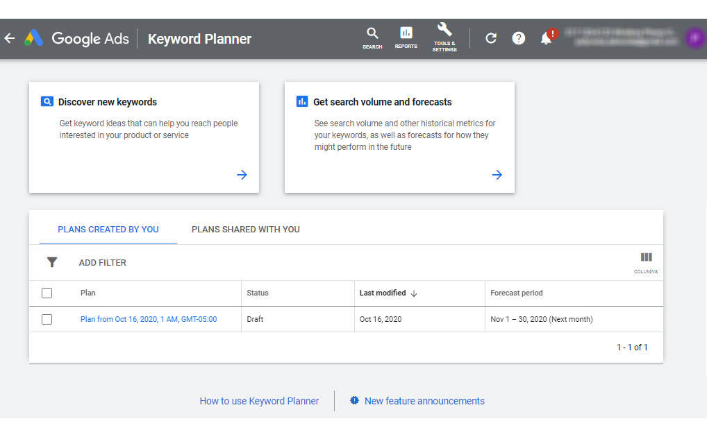Click the refresh icon

(x=491, y=39)
